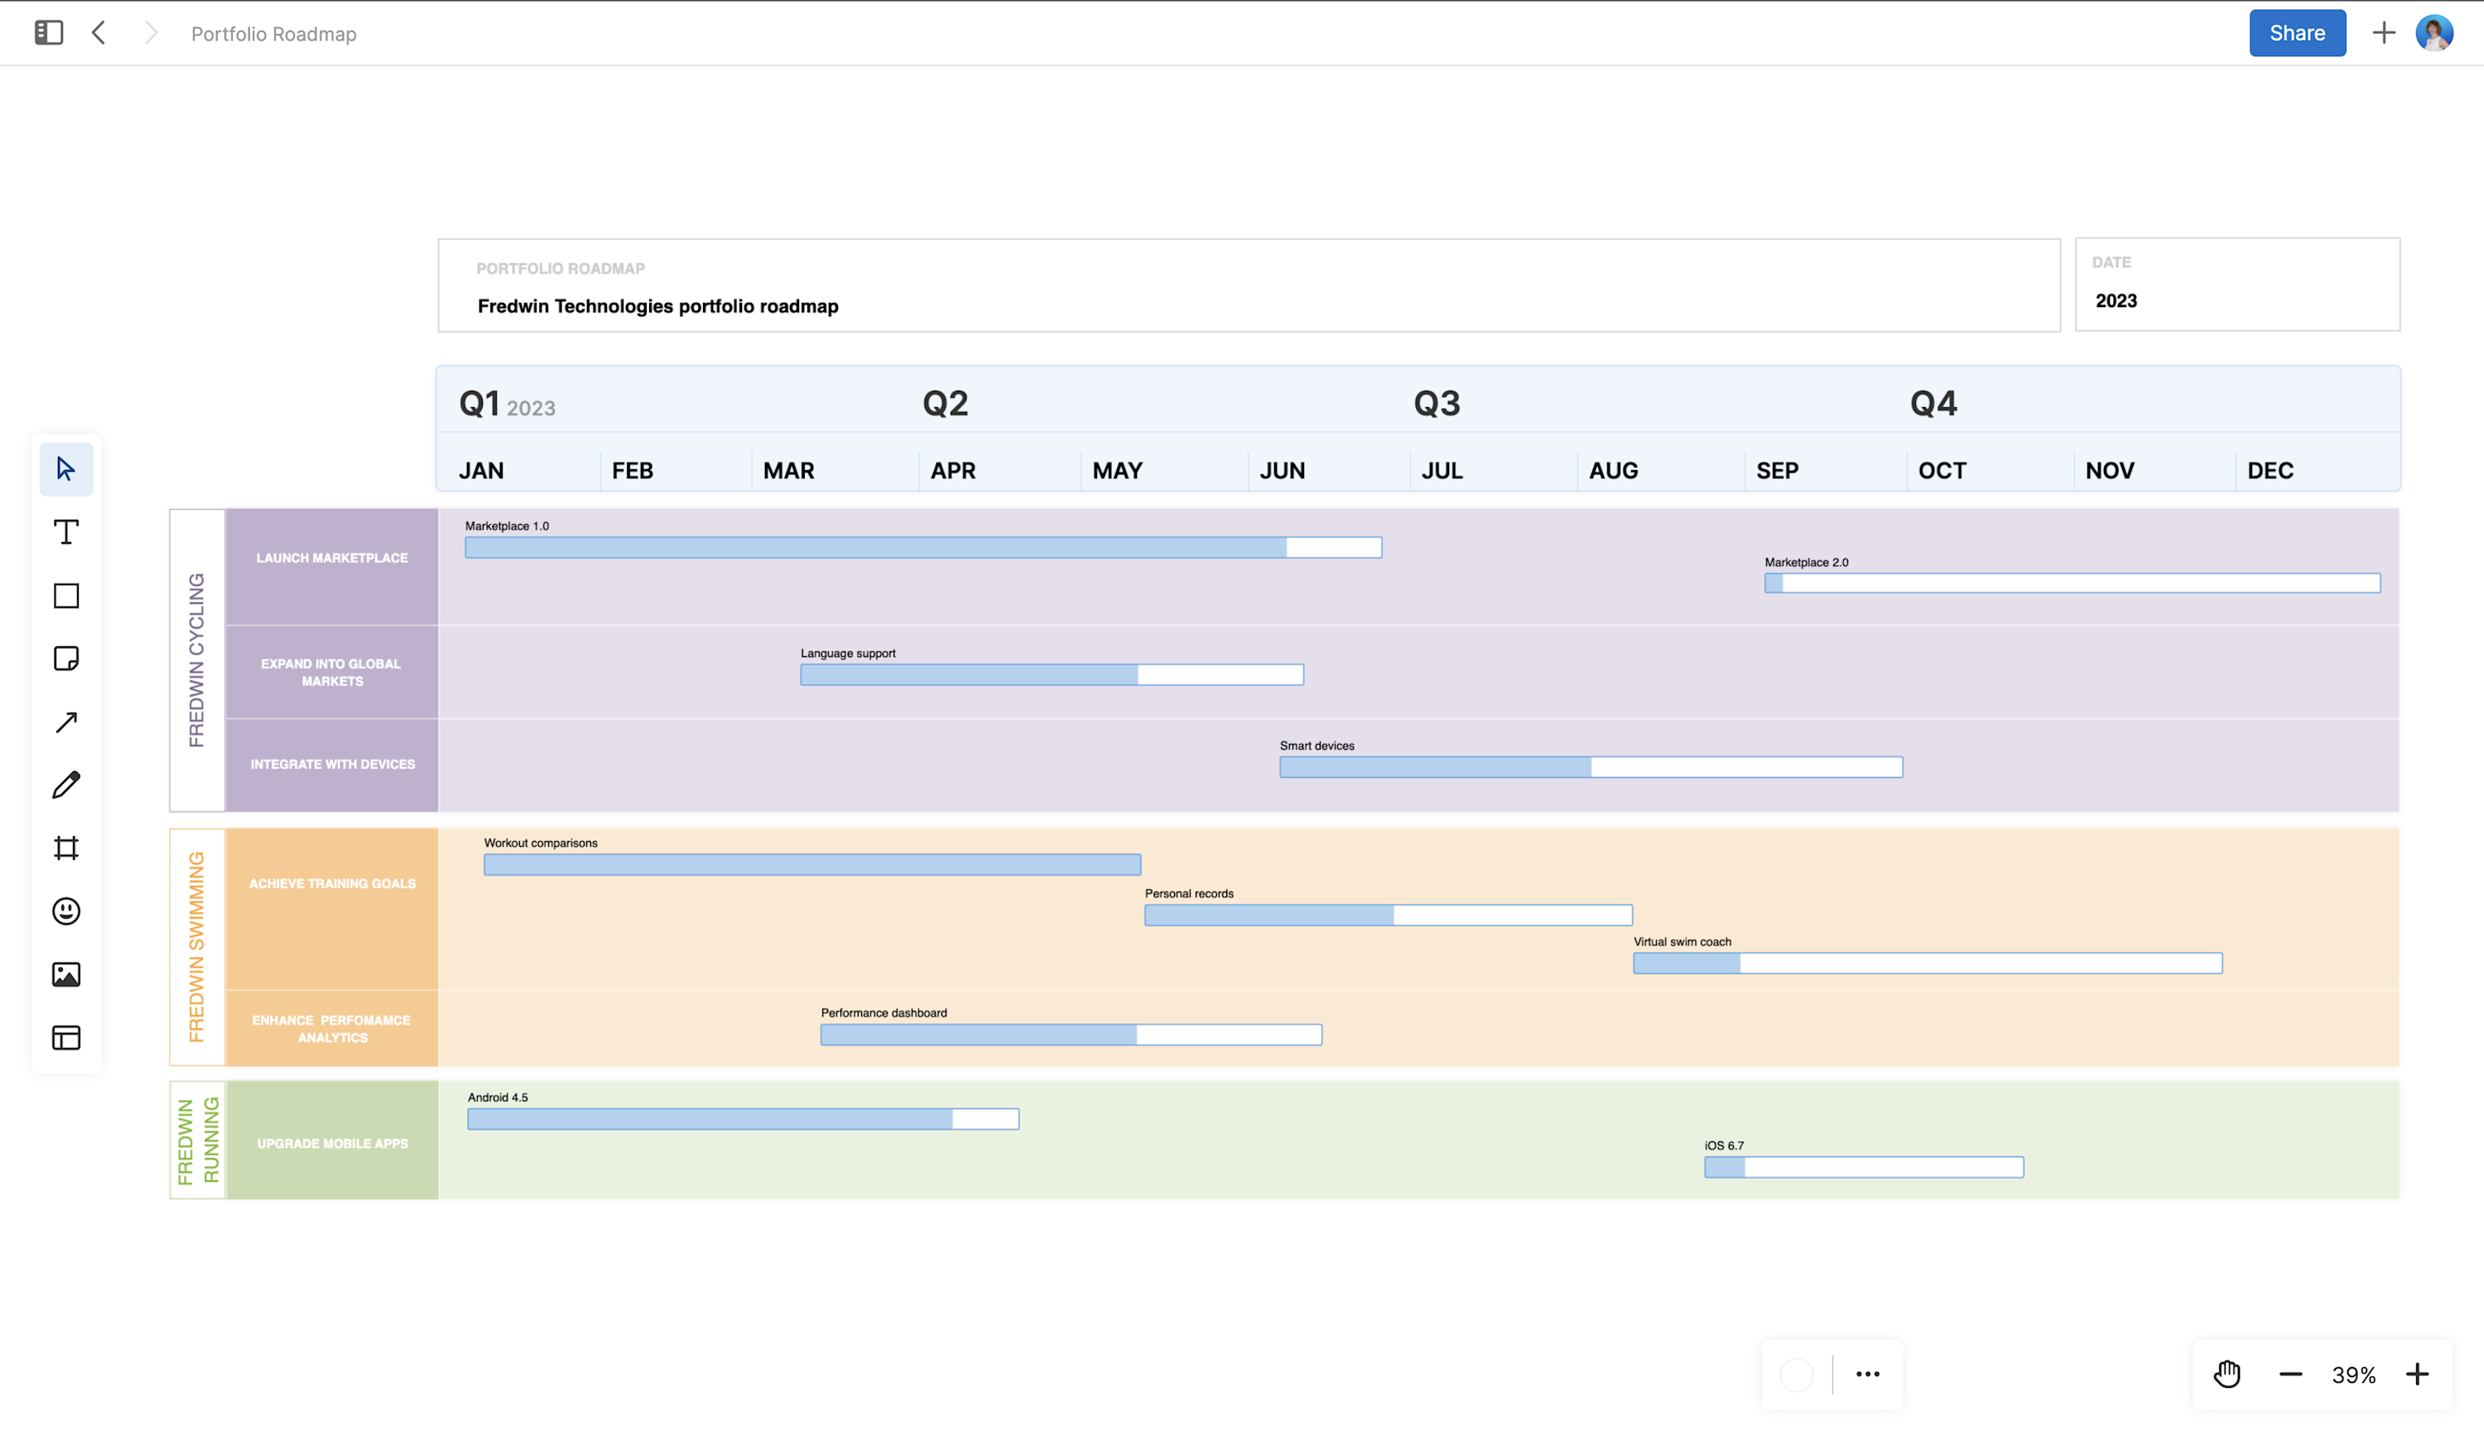The width and height of the screenshot is (2484, 1440).
Task: Select the Pencil drawing tool
Action: pos(65,784)
